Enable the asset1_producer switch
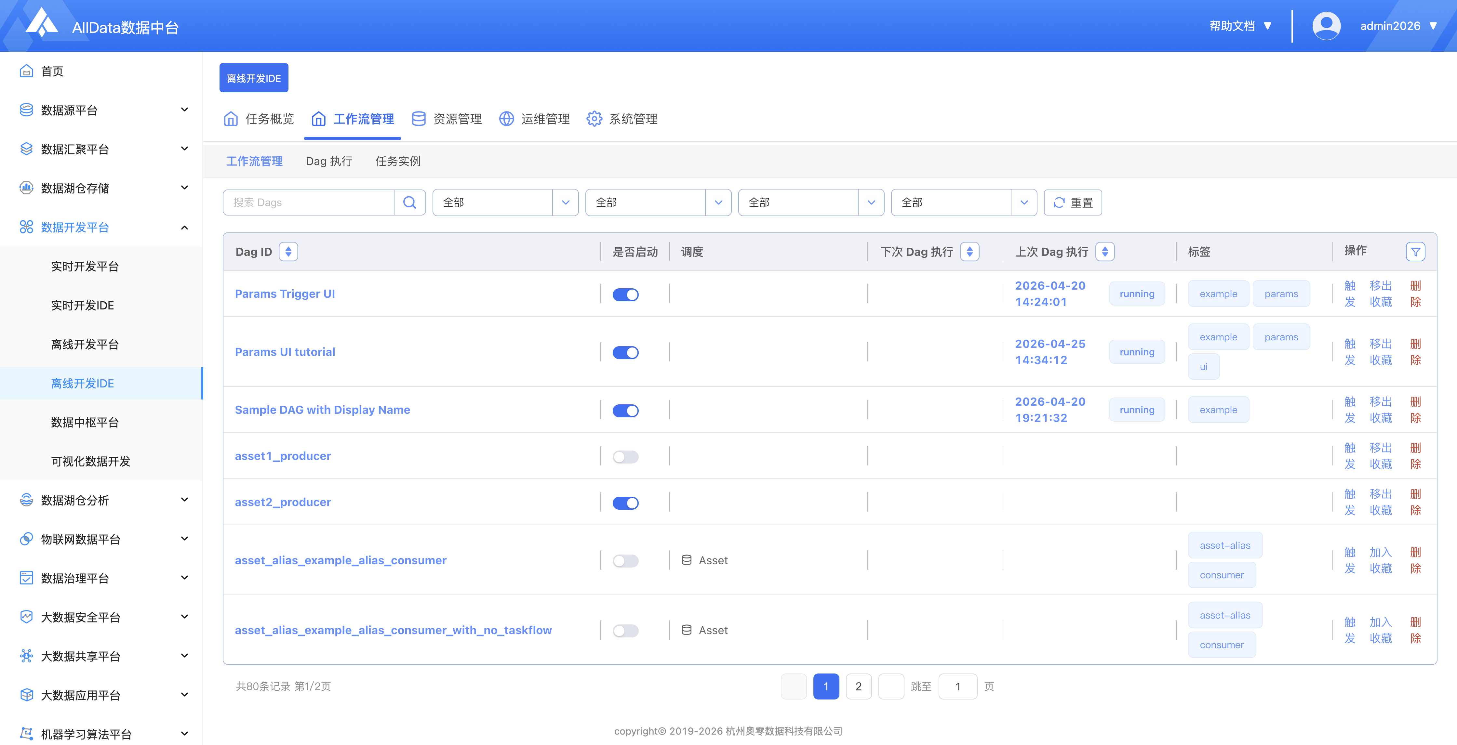Image resolution: width=1457 pixels, height=745 pixels. tap(625, 457)
